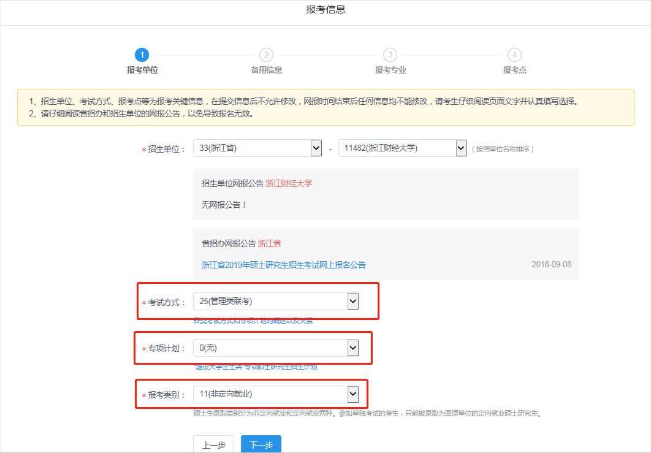Jump to the 报考点 step label
Screen dimensions: 651x453
[514, 70]
